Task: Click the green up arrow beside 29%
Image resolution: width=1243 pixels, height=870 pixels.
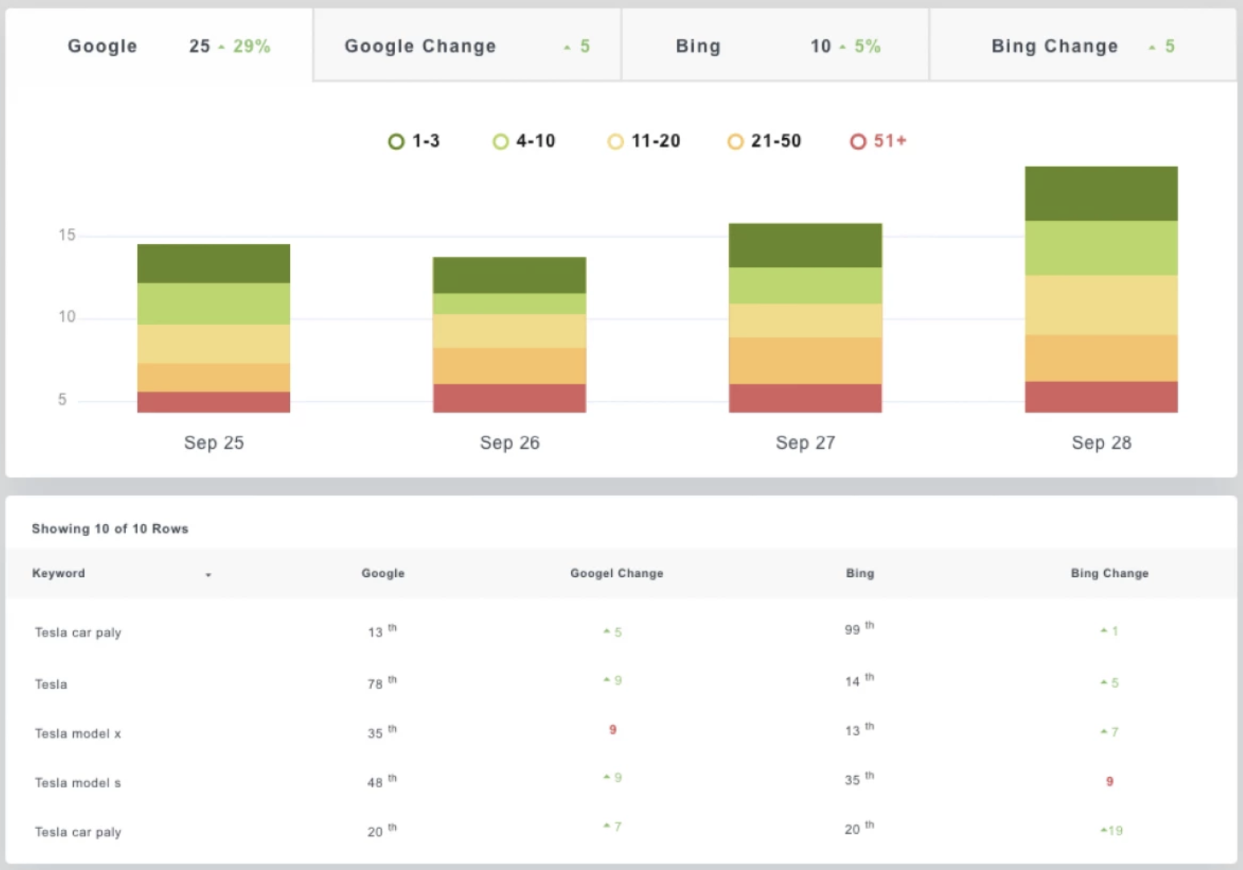Action: (222, 47)
